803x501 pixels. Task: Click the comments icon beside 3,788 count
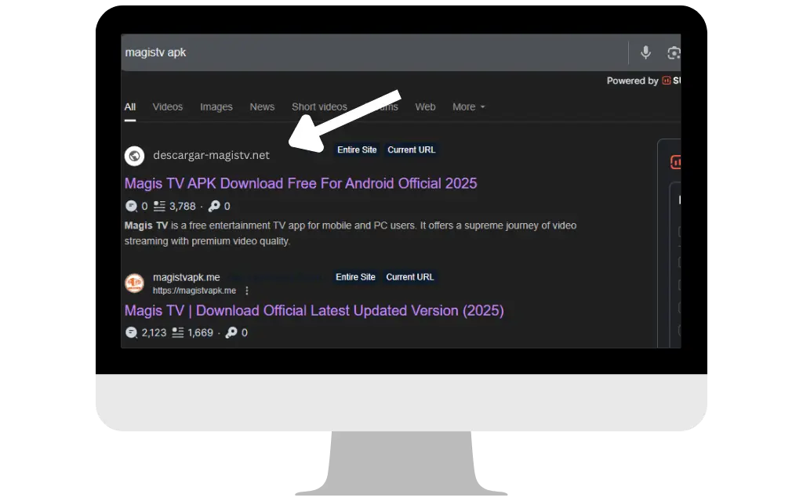(131, 206)
